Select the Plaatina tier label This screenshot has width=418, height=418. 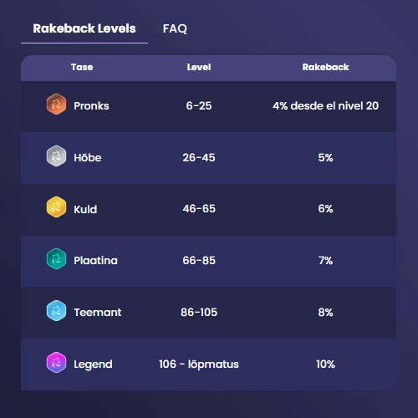pos(95,261)
